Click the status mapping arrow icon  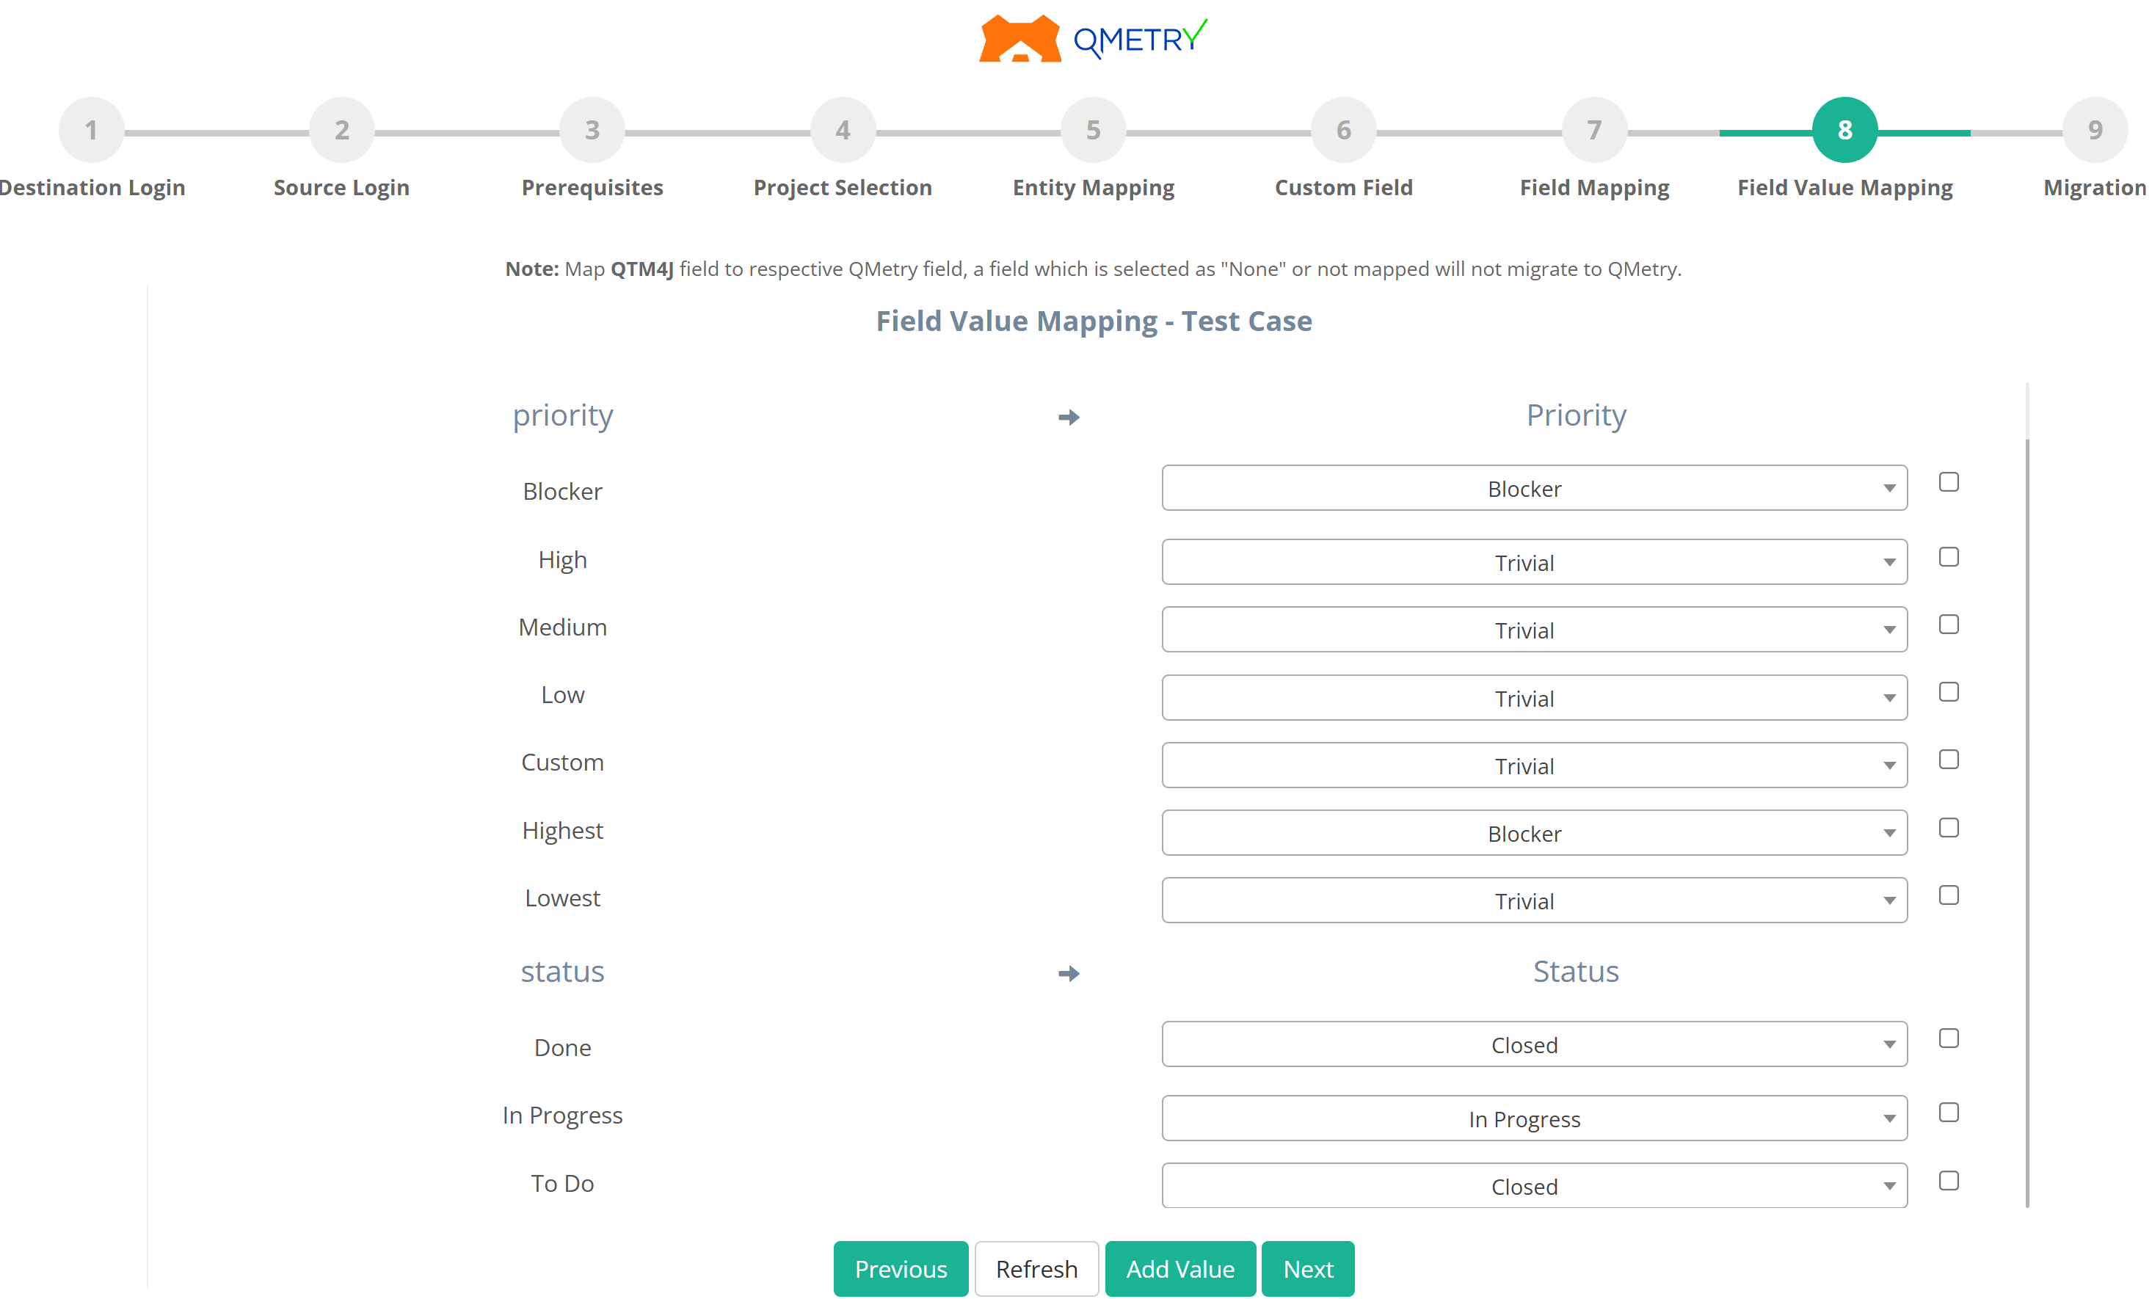coord(1069,973)
